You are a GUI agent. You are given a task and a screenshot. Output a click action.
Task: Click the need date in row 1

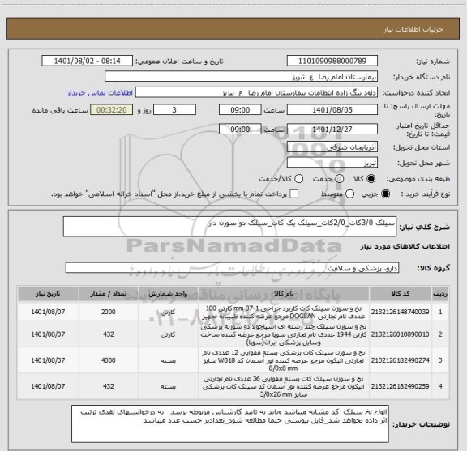[48, 312]
